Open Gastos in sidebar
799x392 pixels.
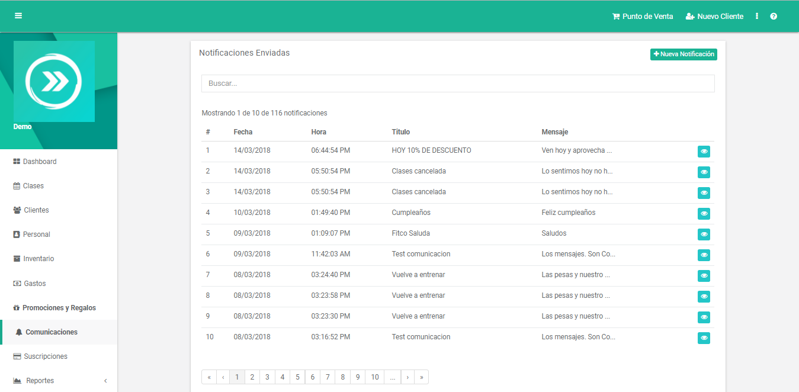click(x=30, y=284)
